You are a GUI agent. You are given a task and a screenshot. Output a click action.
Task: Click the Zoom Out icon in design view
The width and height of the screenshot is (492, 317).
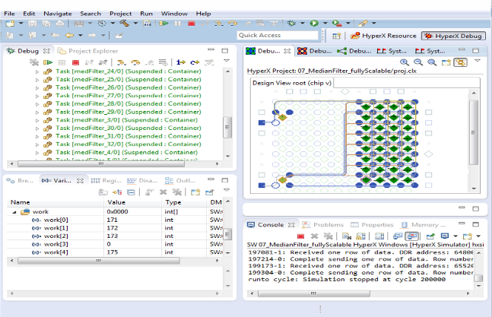(x=418, y=62)
